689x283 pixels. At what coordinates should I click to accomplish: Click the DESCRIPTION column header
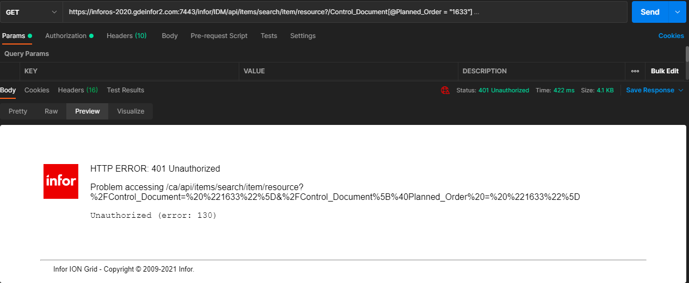[485, 71]
